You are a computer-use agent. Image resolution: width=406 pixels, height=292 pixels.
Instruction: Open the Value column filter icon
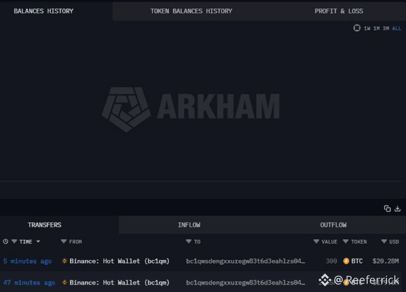316,242
